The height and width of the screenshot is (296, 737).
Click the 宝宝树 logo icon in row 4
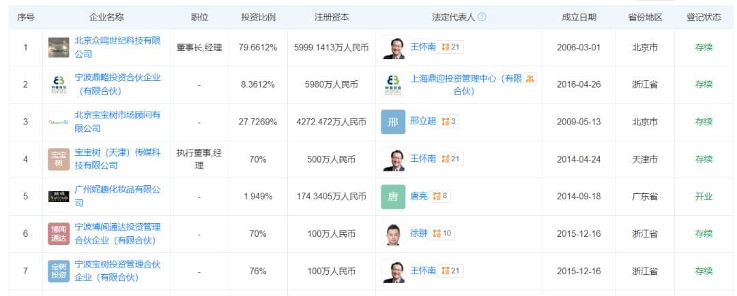[59, 159]
